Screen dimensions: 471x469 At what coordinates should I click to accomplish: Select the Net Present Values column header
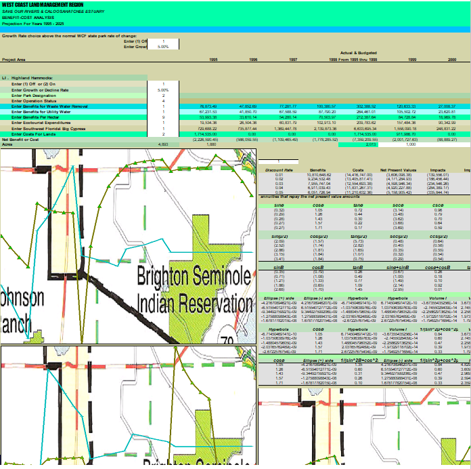tap(395, 170)
